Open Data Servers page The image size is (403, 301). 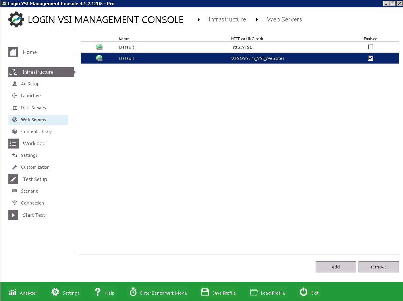point(33,108)
